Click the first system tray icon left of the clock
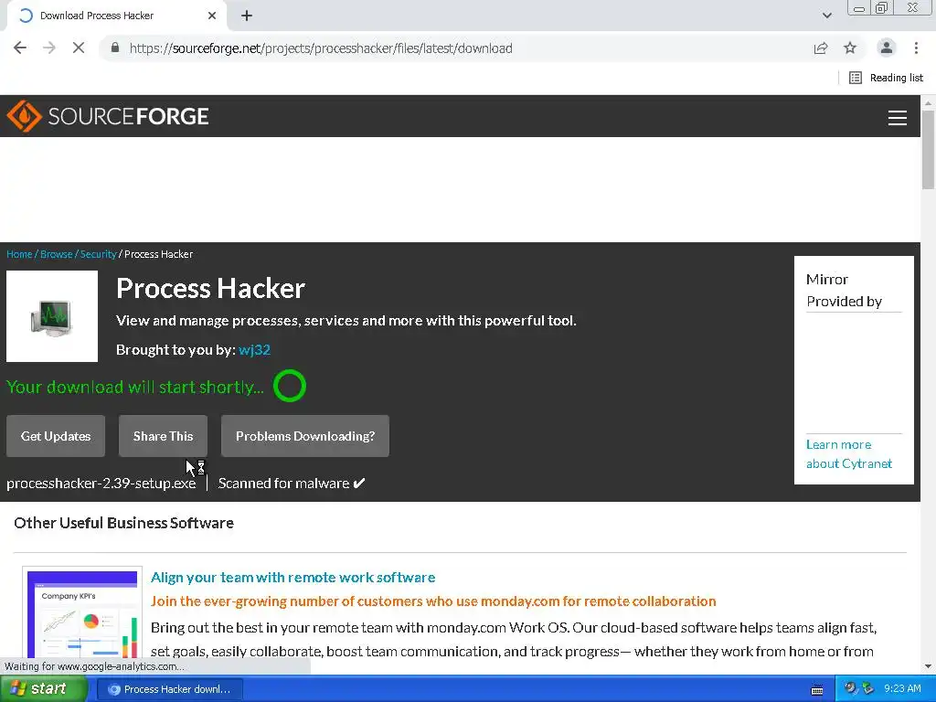Image resolution: width=936 pixels, height=702 pixels. [x=851, y=688]
